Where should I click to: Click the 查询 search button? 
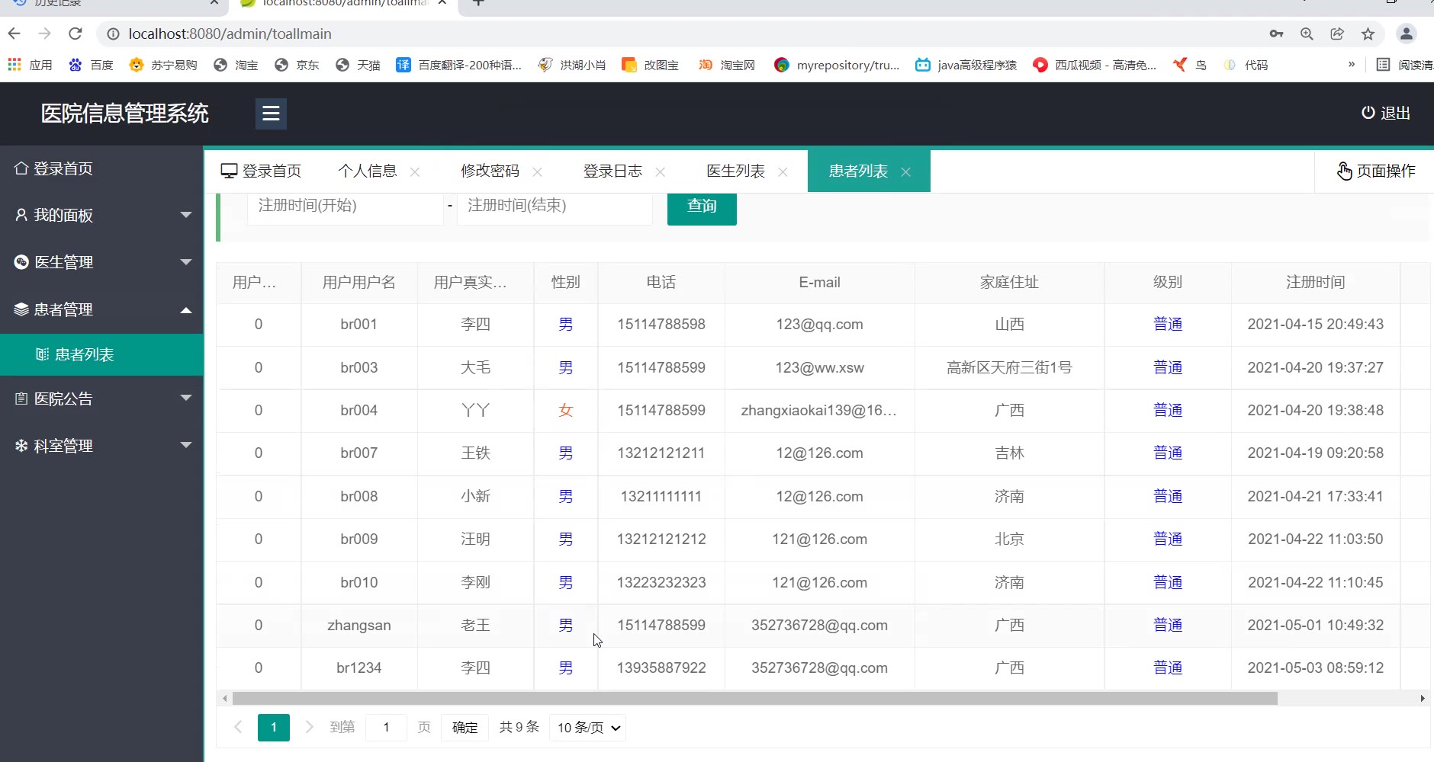pyautogui.click(x=702, y=206)
